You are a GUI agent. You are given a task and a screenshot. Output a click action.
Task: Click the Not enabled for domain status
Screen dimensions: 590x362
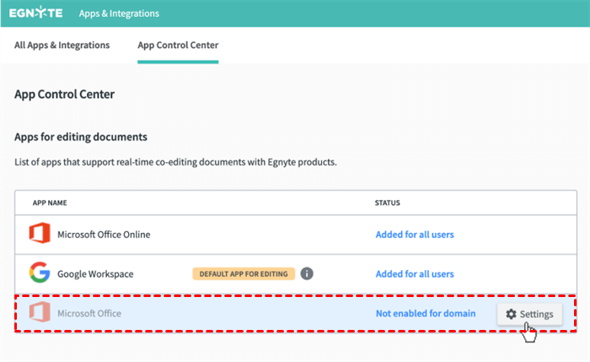[x=426, y=314]
